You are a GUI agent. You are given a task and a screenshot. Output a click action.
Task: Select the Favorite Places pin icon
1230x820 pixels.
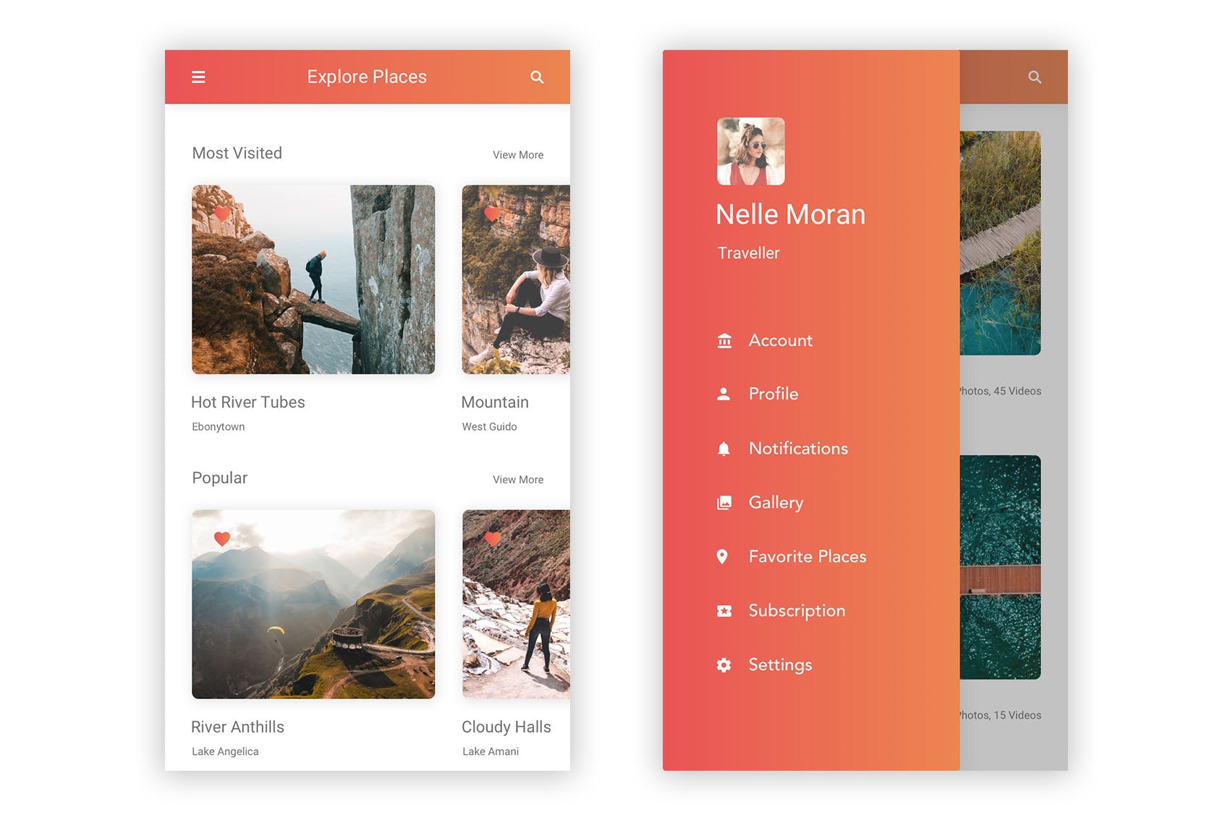[x=724, y=556]
